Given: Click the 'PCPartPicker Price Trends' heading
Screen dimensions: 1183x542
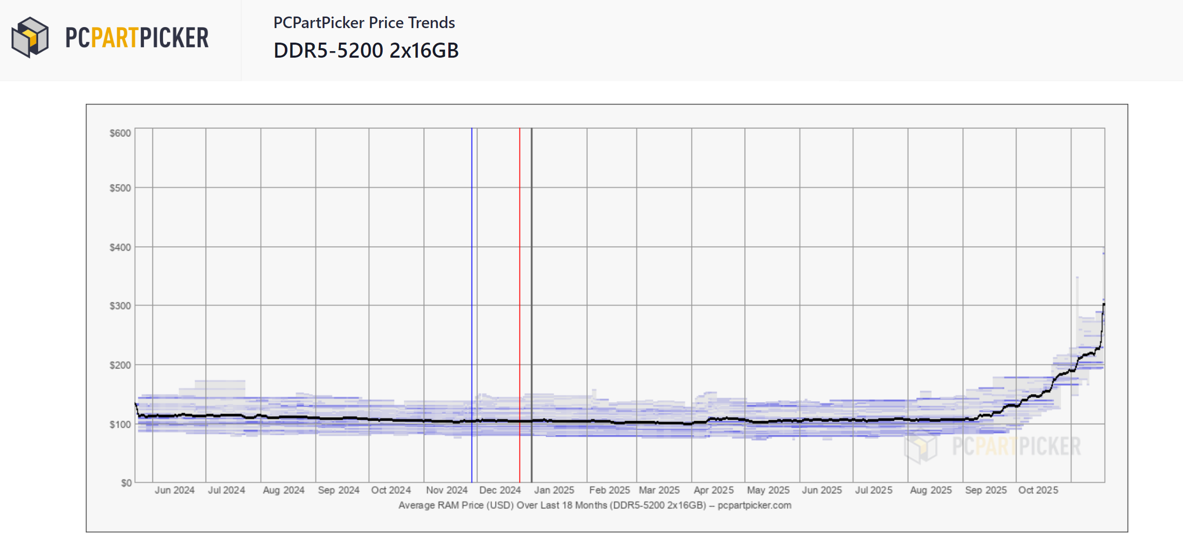Looking at the screenshot, I should click(x=364, y=23).
